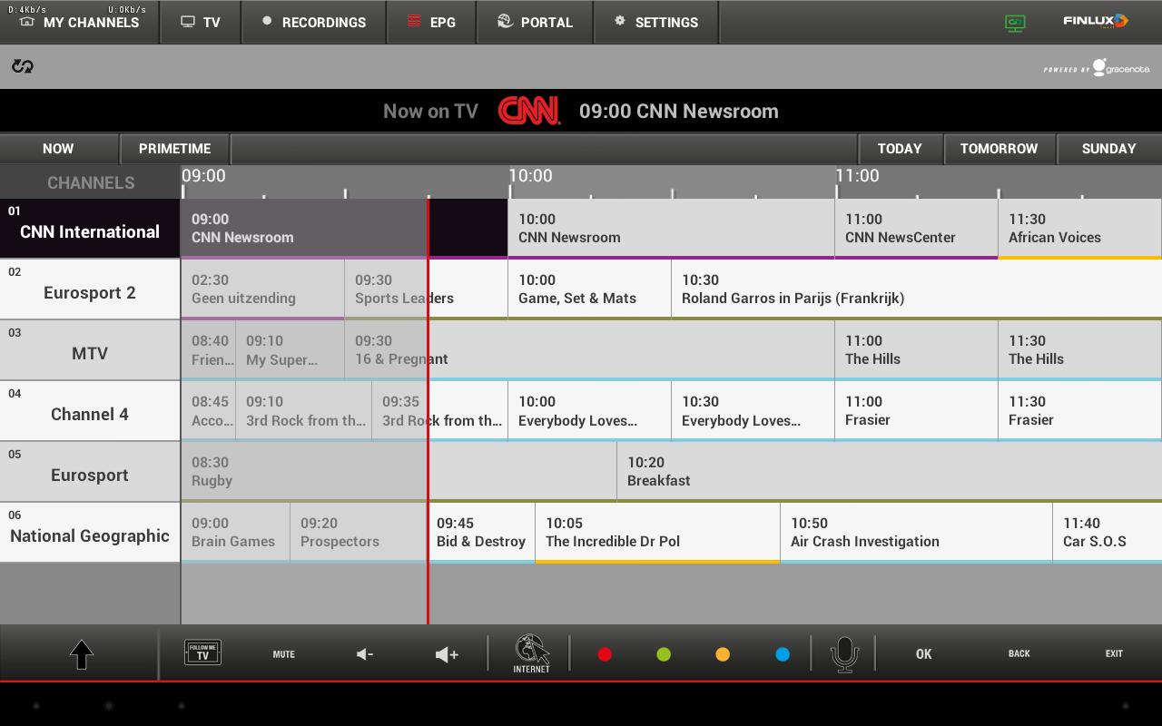Click the refresh sync arrows icon
Viewport: 1162px width, 726px height.
click(x=23, y=66)
